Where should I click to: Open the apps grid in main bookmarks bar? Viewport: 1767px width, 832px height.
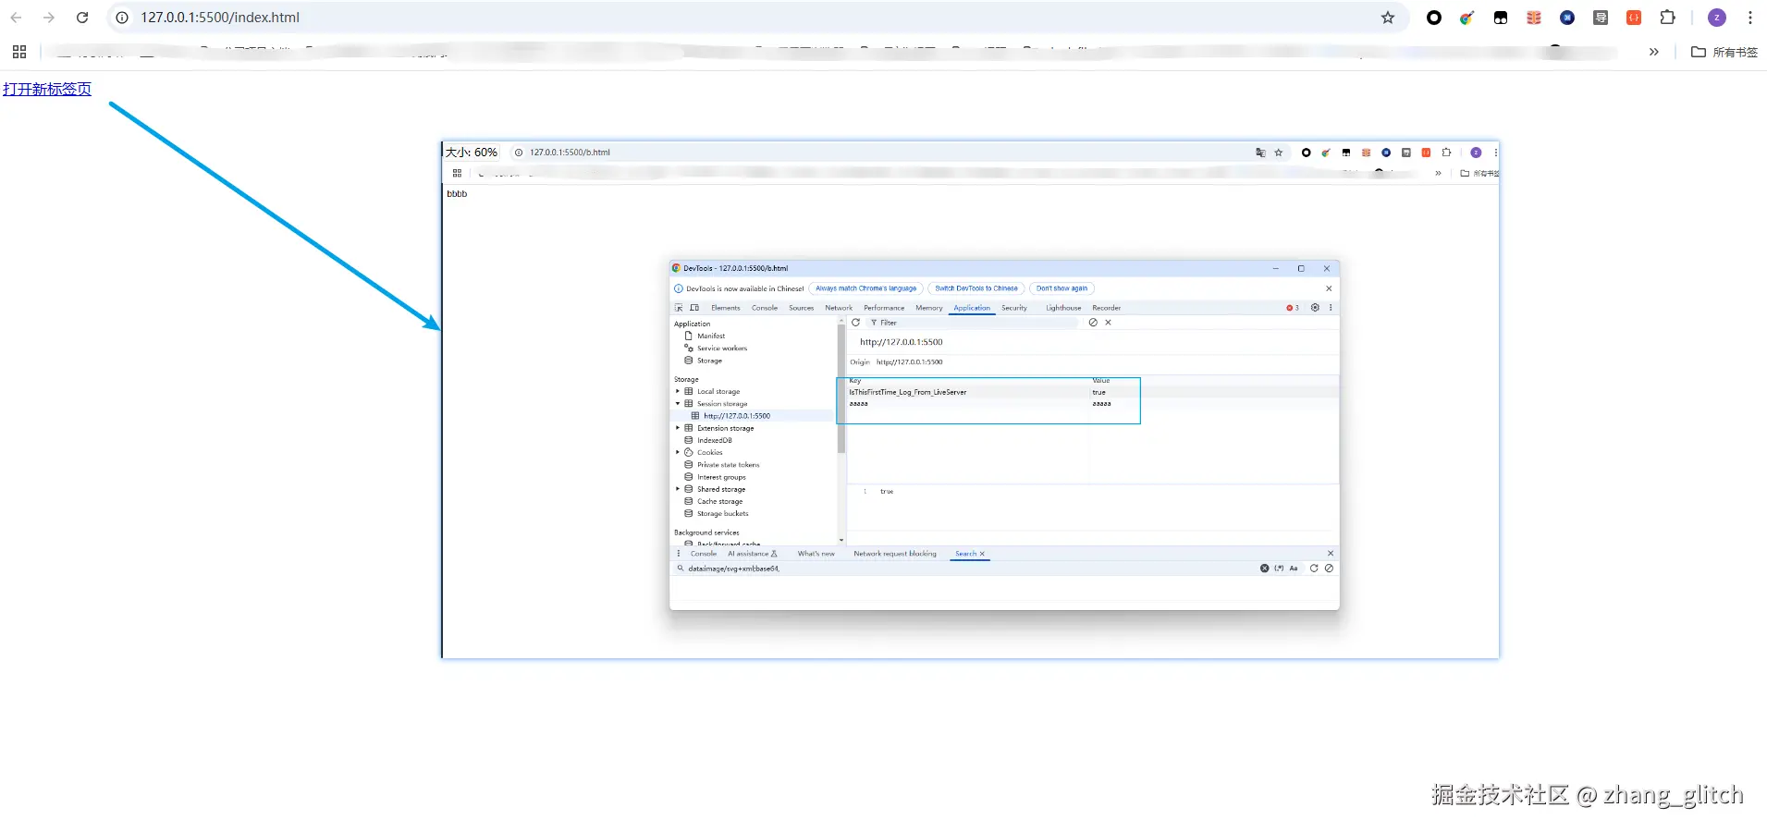pos(19,52)
